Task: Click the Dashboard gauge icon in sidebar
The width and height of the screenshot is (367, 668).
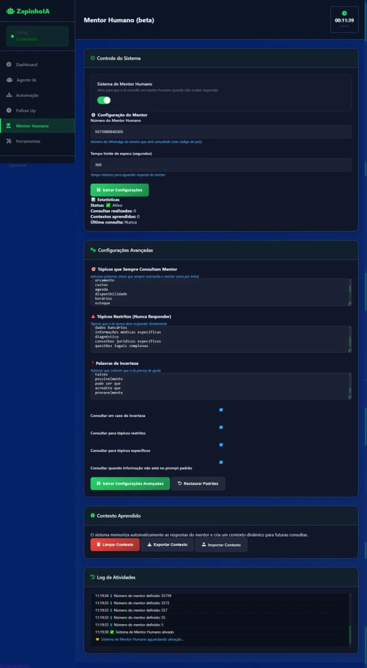Action: tap(9, 65)
